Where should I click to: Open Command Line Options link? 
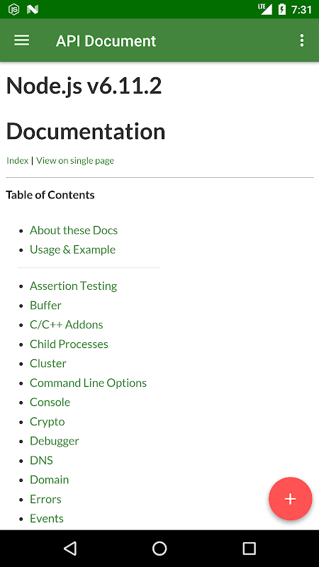pyautogui.click(x=88, y=383)
